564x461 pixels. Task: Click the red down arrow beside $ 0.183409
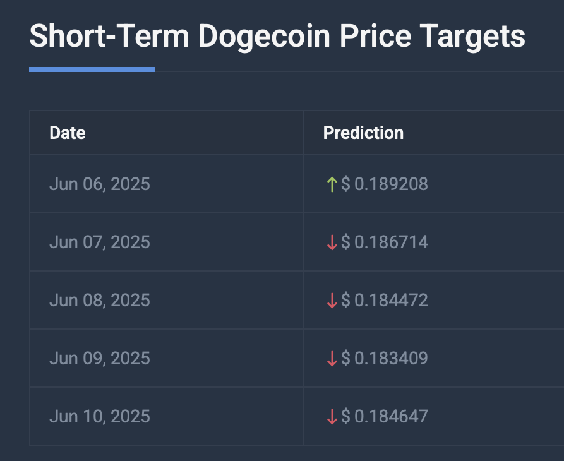(332, 359)
